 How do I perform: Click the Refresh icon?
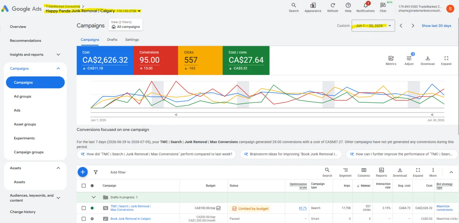point(332,7)
